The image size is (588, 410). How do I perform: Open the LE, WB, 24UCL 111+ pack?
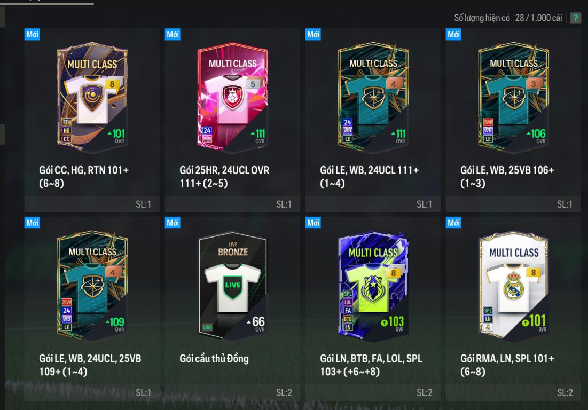(373, 120)
